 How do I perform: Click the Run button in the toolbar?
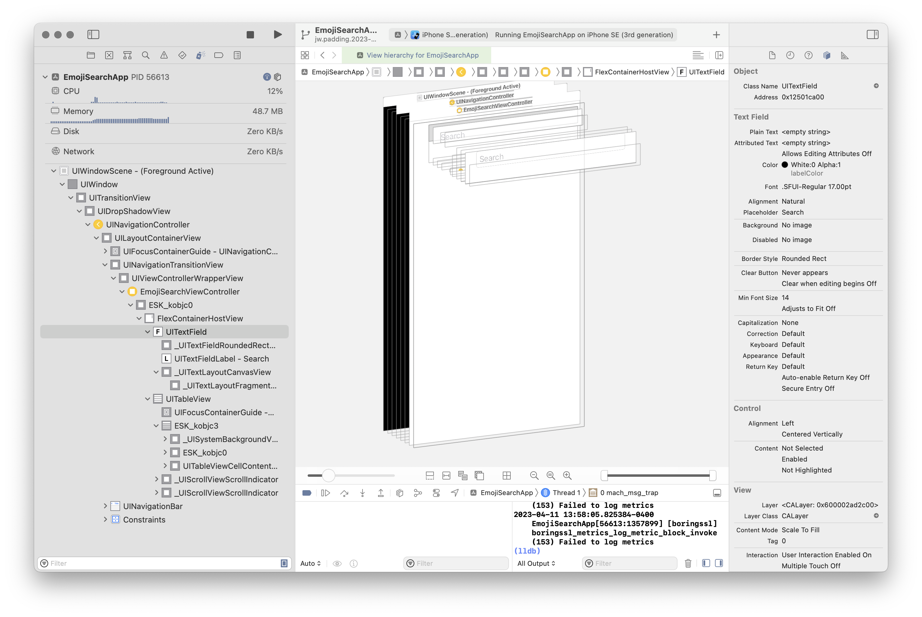(x=277, y=35)
